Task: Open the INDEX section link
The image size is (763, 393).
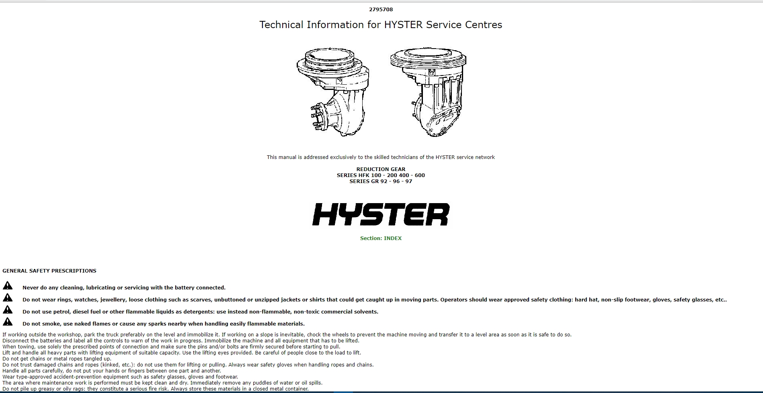Action: pos(392,238)
